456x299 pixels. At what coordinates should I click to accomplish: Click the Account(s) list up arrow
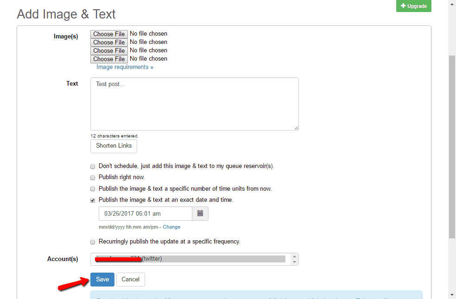click(x=294, y=256)
